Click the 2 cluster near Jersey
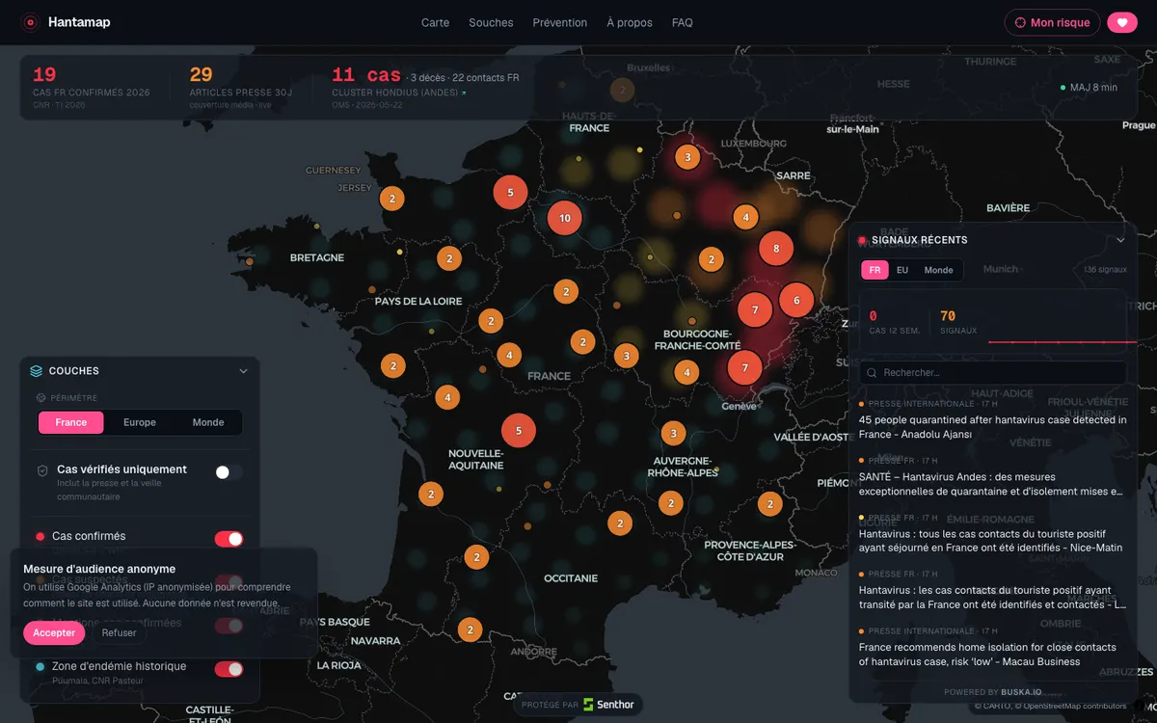This screenshot has width=1157, height=723. pyautogui.click(x=391, y=199)
